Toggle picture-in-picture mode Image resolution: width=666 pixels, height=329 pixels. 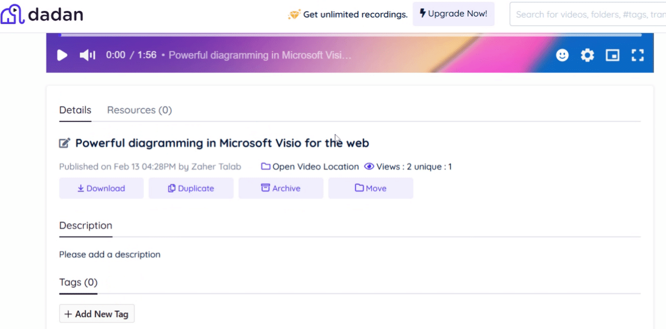point(612,55)
